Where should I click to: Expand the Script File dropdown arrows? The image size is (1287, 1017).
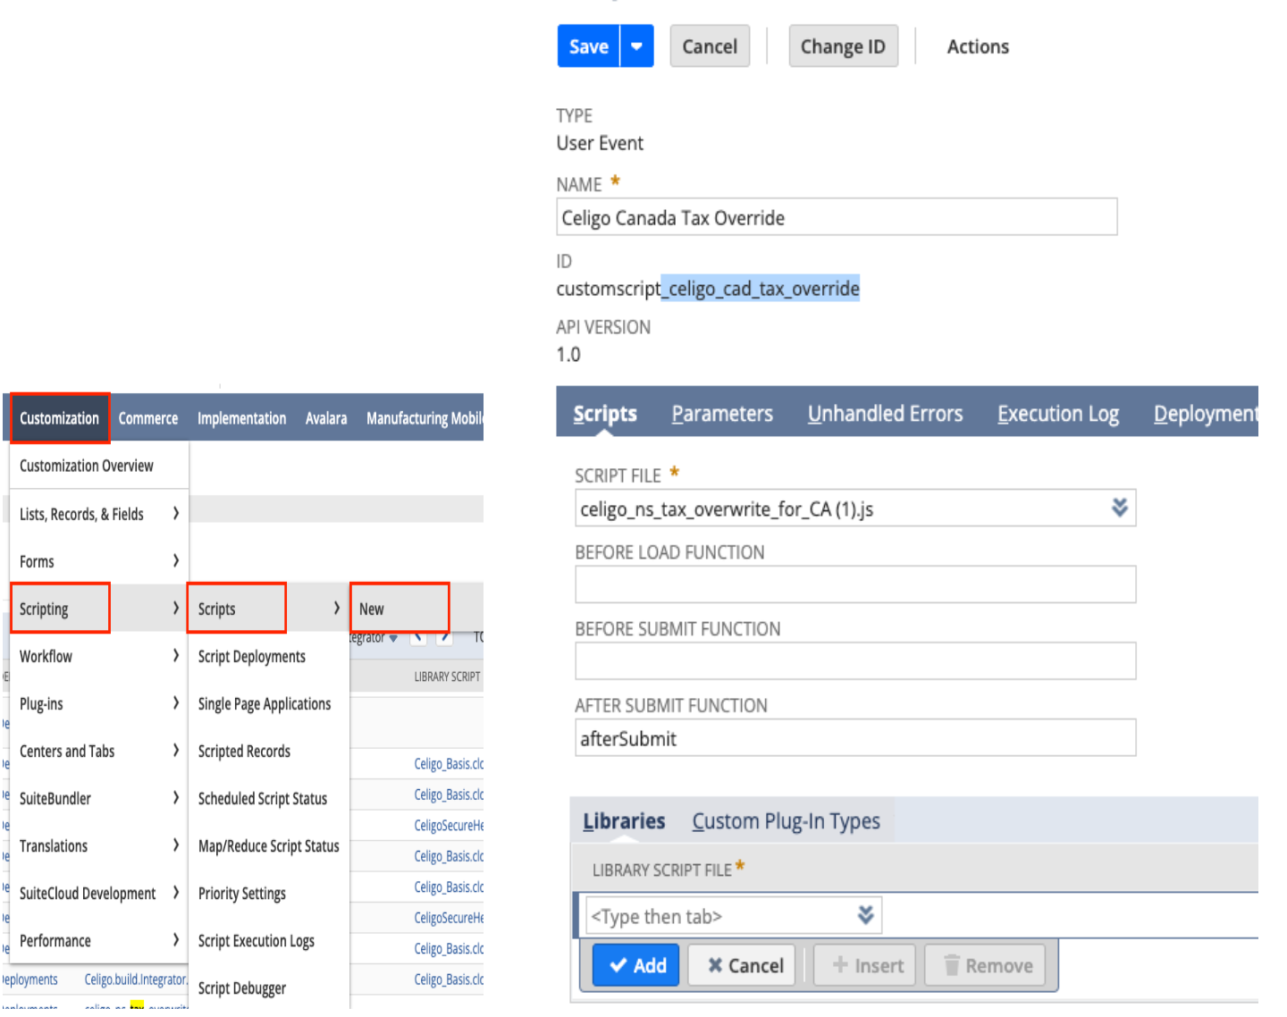1119,508
